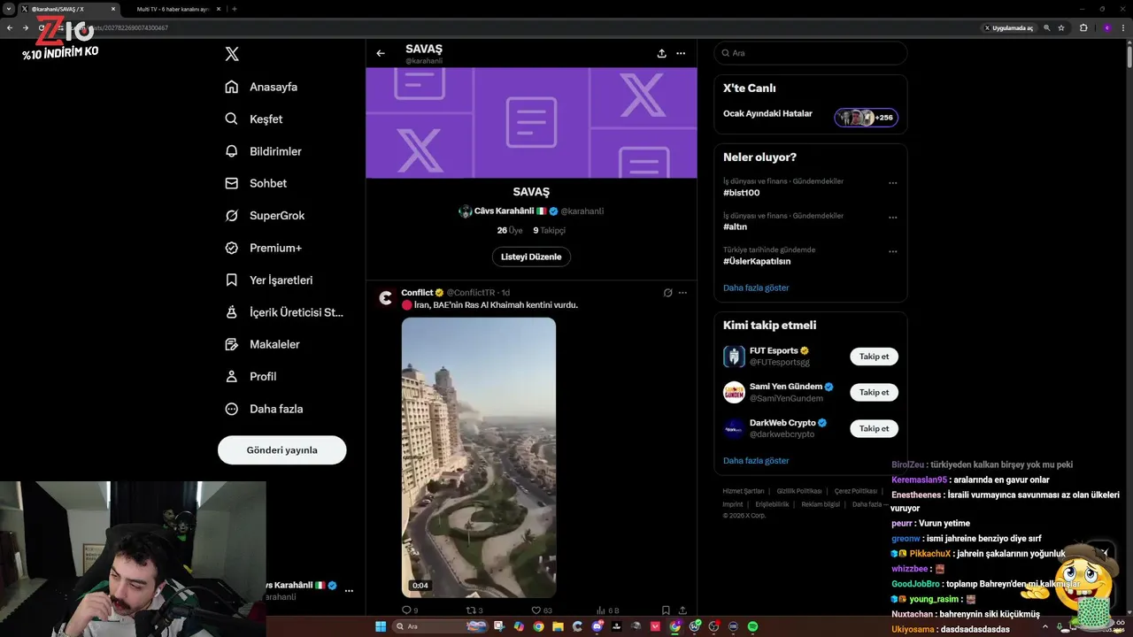1133x637 pixels.
Task: Open the 26 Üye members link
Action: click(510, 230)
